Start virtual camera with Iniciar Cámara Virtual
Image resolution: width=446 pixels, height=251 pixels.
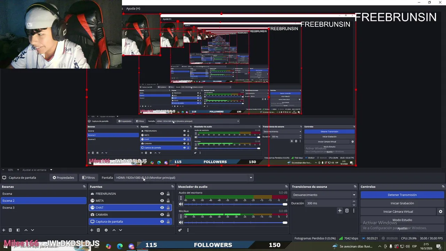click(398, 212)
